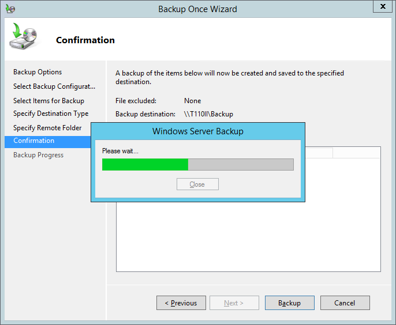This screenshot has width=396, height=325.
Task: Go to the Backup Options step
Action: coord(38,72)
